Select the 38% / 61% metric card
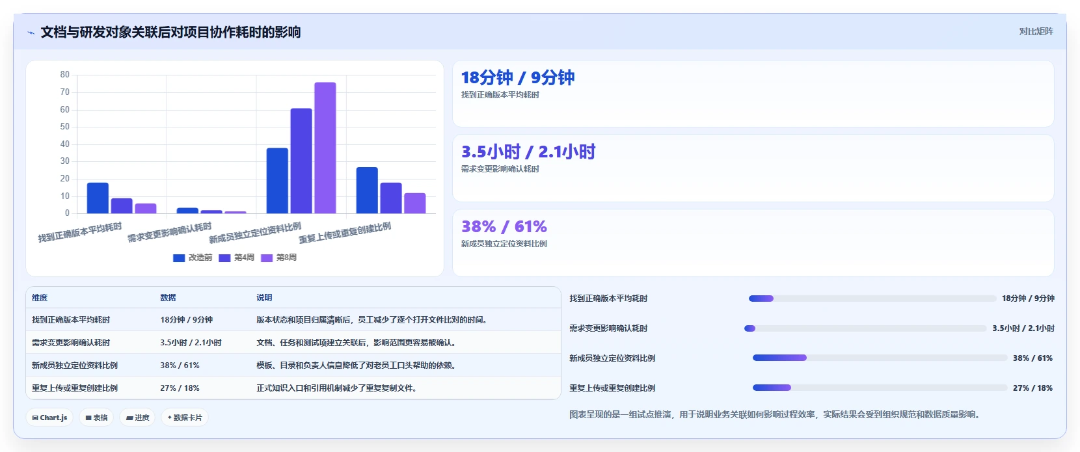Image resolution: width=1080 pixels, height=452 pixels. [x=753, y=243]
